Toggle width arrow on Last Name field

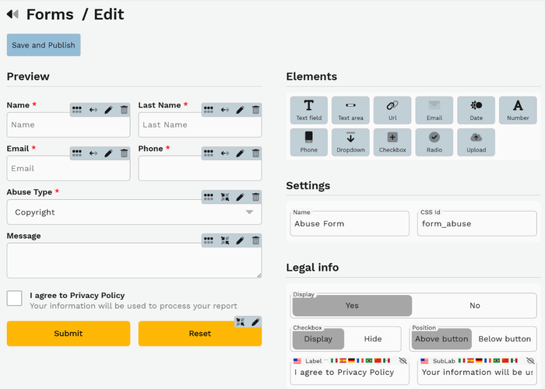225,110
